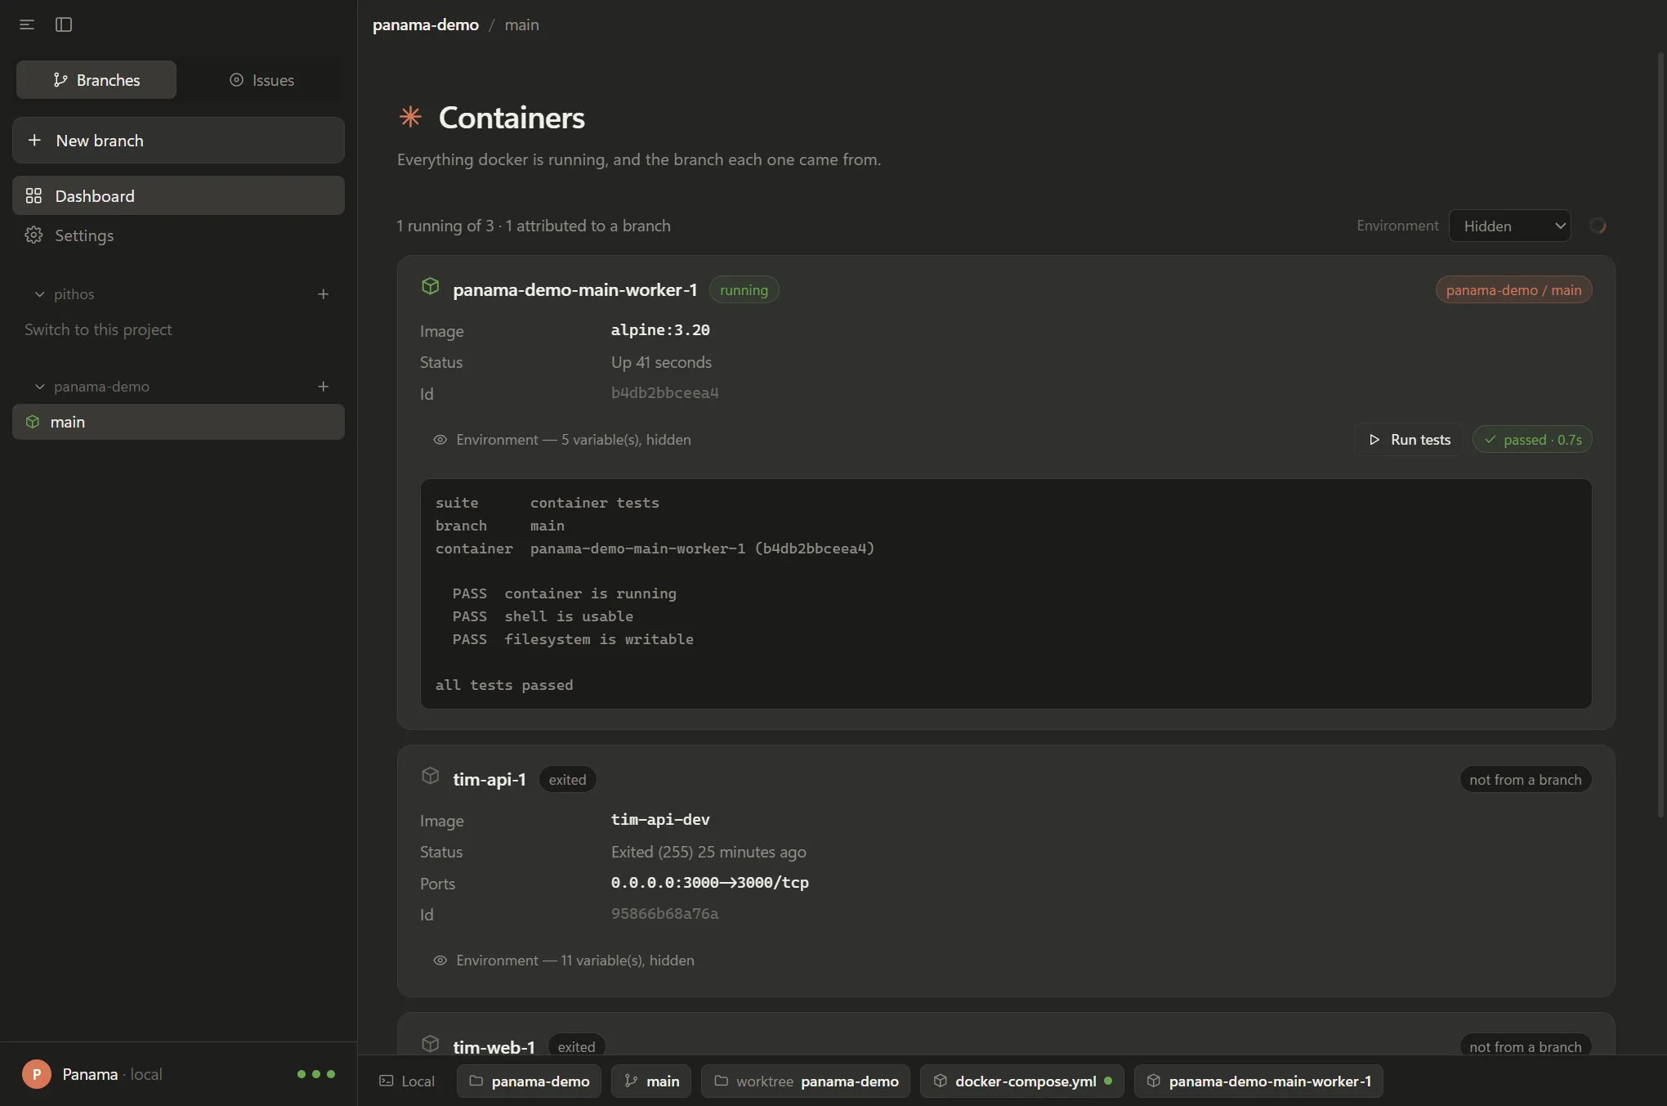Click the panama-demo project name in sidebar
This screenshot has height=1106, width=1667.
click(x=101, y=387)
